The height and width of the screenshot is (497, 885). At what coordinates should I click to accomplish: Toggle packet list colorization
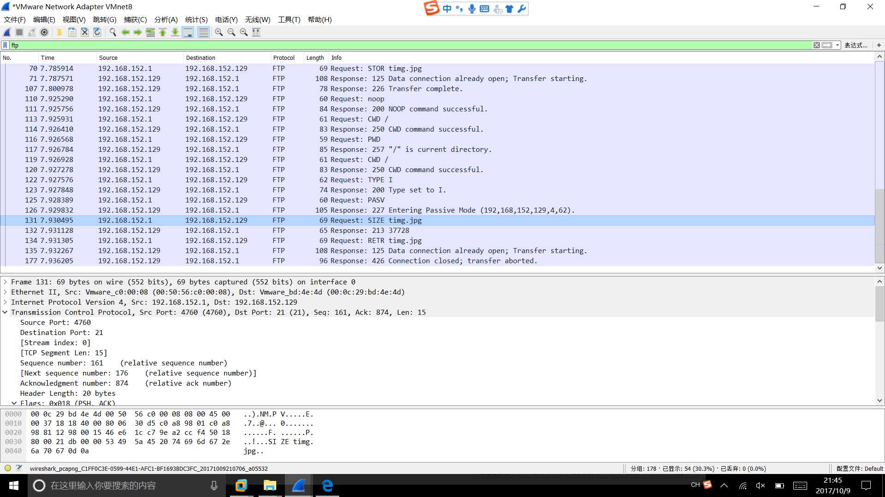pos(203,32)
